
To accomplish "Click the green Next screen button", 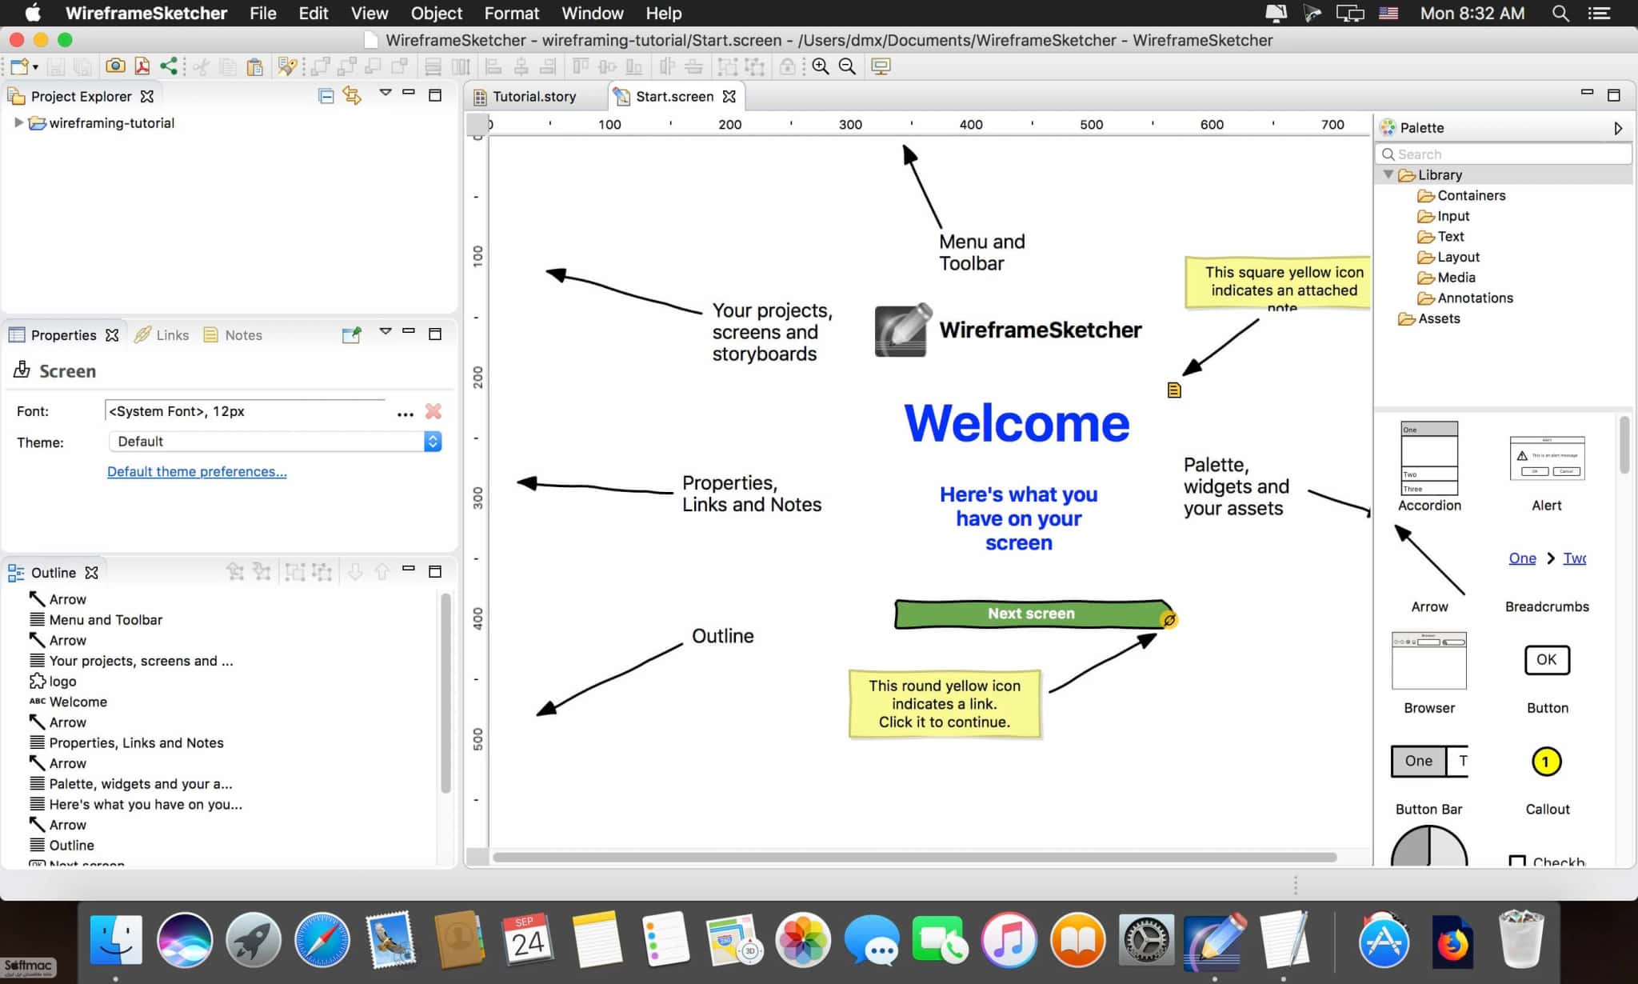I will [x=1030, y=614].
